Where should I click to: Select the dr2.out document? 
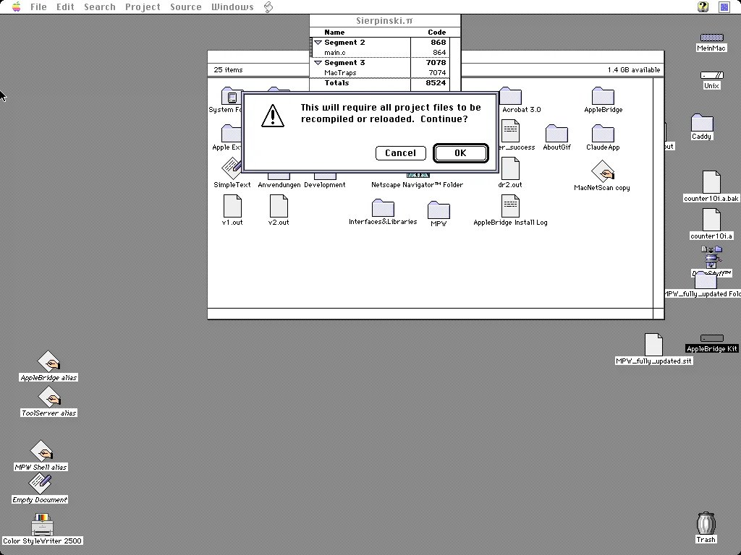click(510, 168)
